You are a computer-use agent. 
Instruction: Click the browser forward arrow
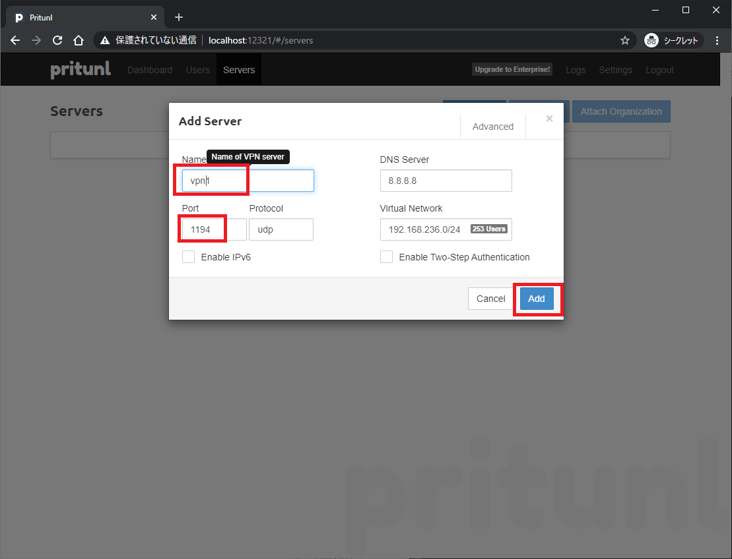pyautogui.click(x=36, y=41)
